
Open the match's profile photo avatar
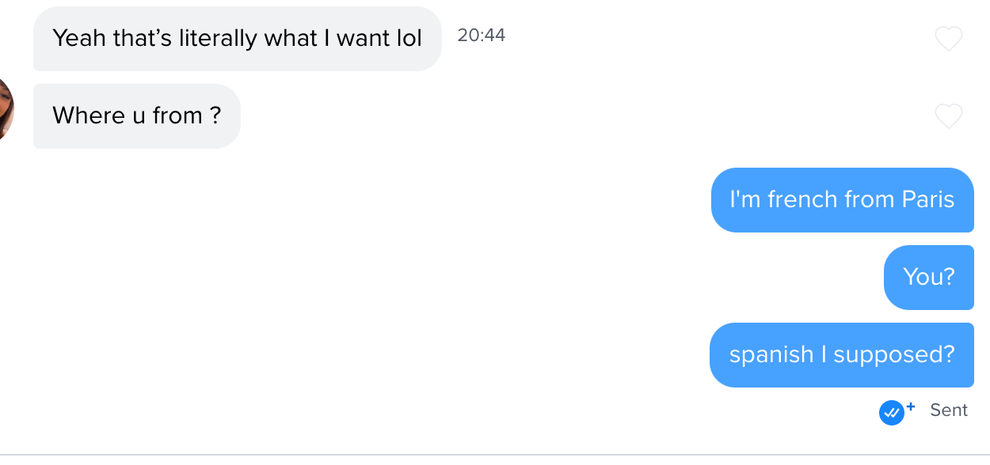6,109
